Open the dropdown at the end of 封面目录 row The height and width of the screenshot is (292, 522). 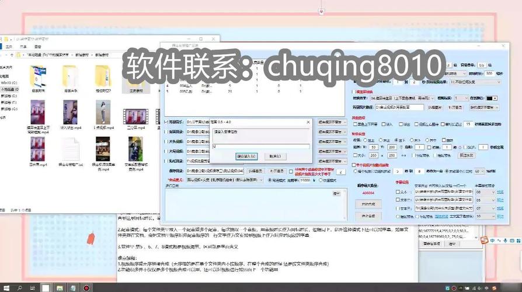tap(332, 132)
